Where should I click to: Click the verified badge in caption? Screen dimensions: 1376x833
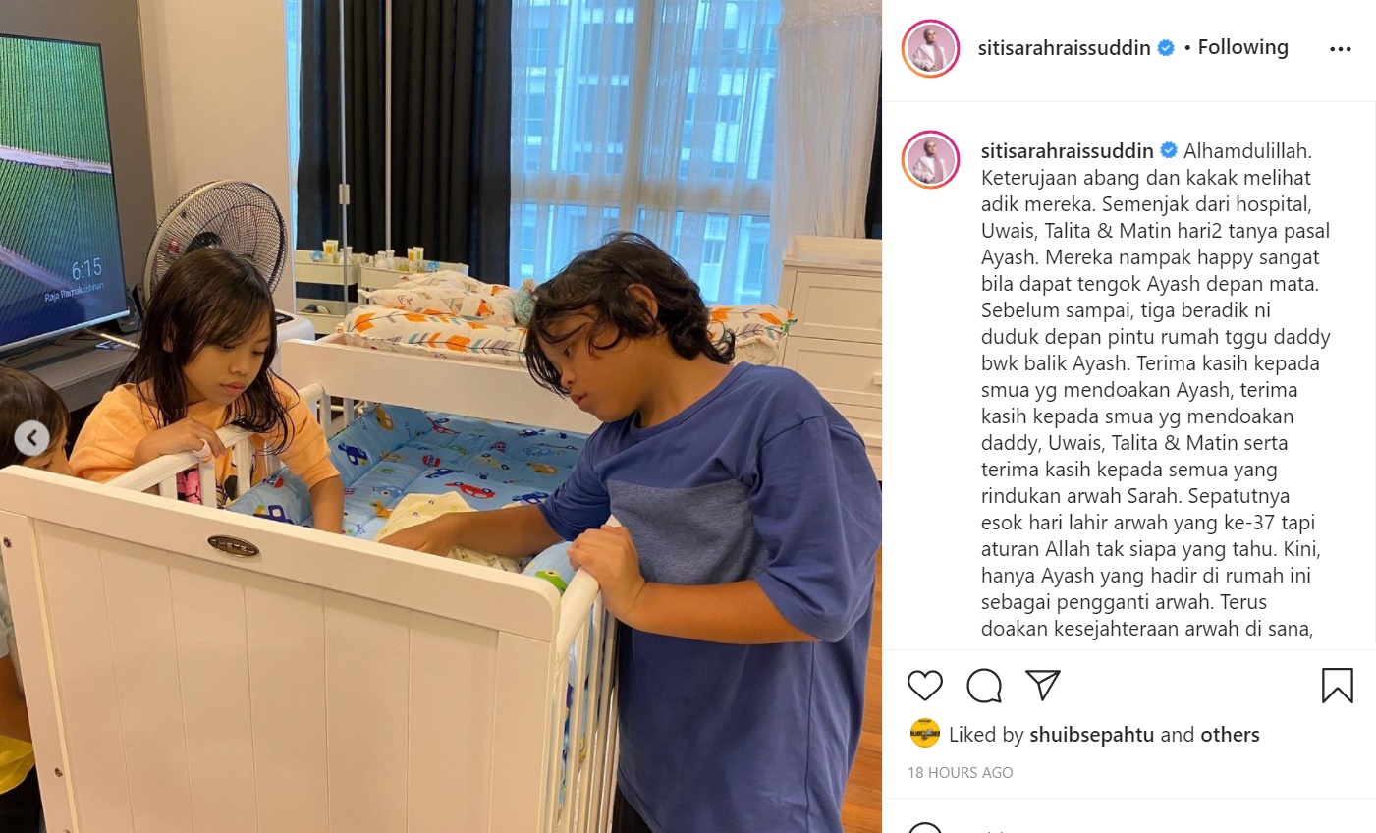tap(1169, 151)
